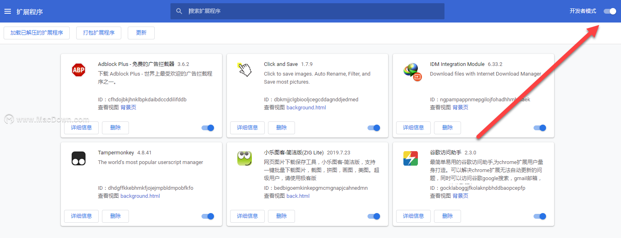This screenshot has height=238, width=621.
Task: Focus the 搜索扩展程序 search field
Action: pyautogui.click(x=307, y=11)
